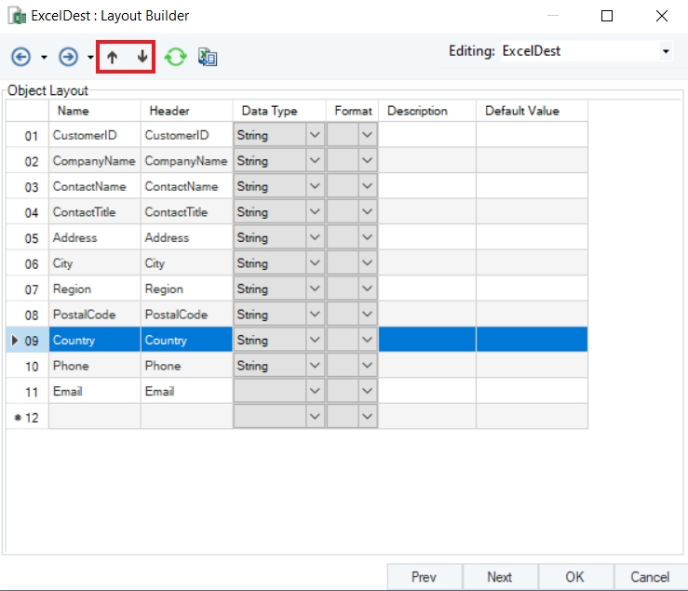Viewport: 688px width, 591px height.
Task: Click the green refresh layout icon
Action: [175, 57]
